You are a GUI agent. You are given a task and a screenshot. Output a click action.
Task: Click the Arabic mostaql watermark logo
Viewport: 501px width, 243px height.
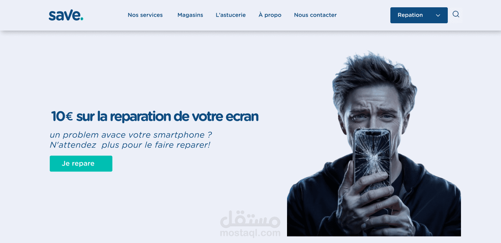(250, 218)
